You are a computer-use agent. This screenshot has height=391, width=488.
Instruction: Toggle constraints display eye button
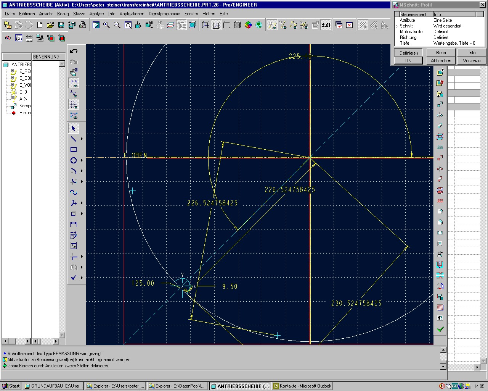pyautogui.click(x=74, y=94)
